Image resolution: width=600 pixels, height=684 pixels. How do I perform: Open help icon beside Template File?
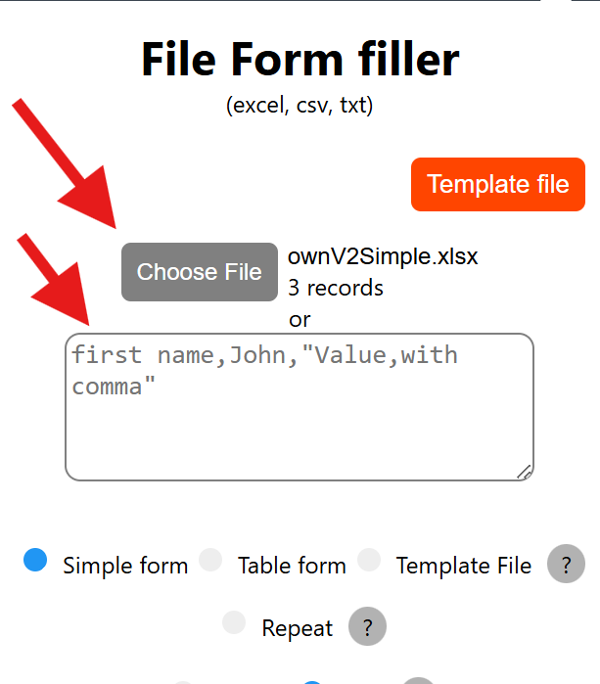(x=566, y=565)
